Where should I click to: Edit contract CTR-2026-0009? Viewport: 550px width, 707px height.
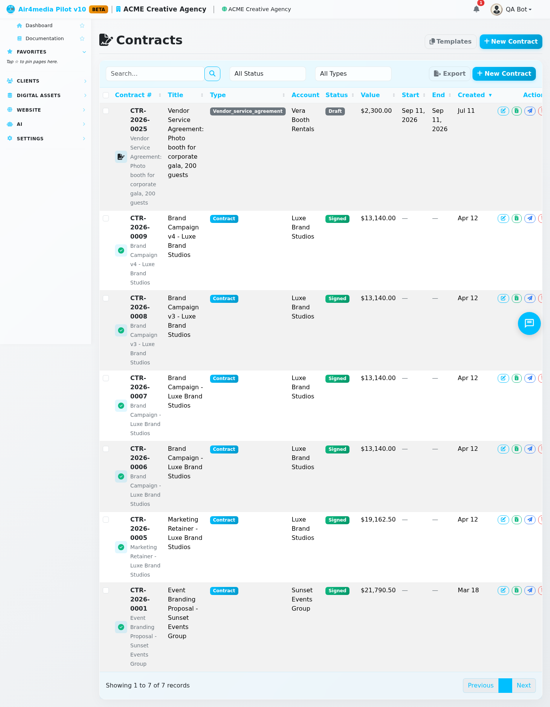pyautogui.click(x=503, y=218)
